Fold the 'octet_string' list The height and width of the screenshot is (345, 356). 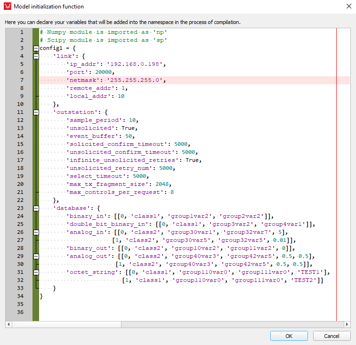tap(36, 272)
